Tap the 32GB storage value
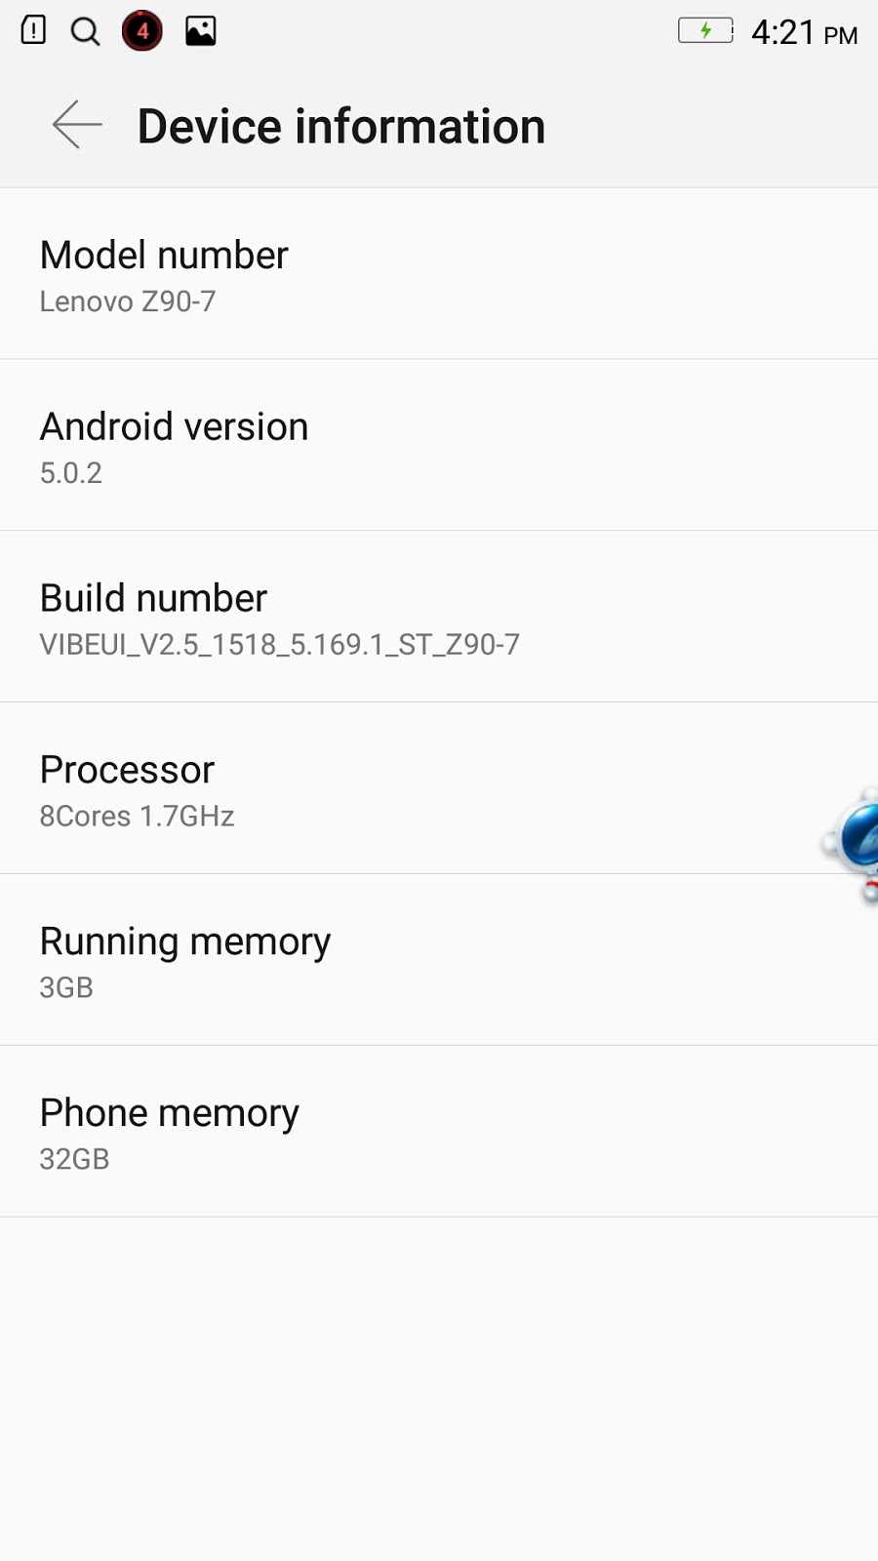 75,1160
